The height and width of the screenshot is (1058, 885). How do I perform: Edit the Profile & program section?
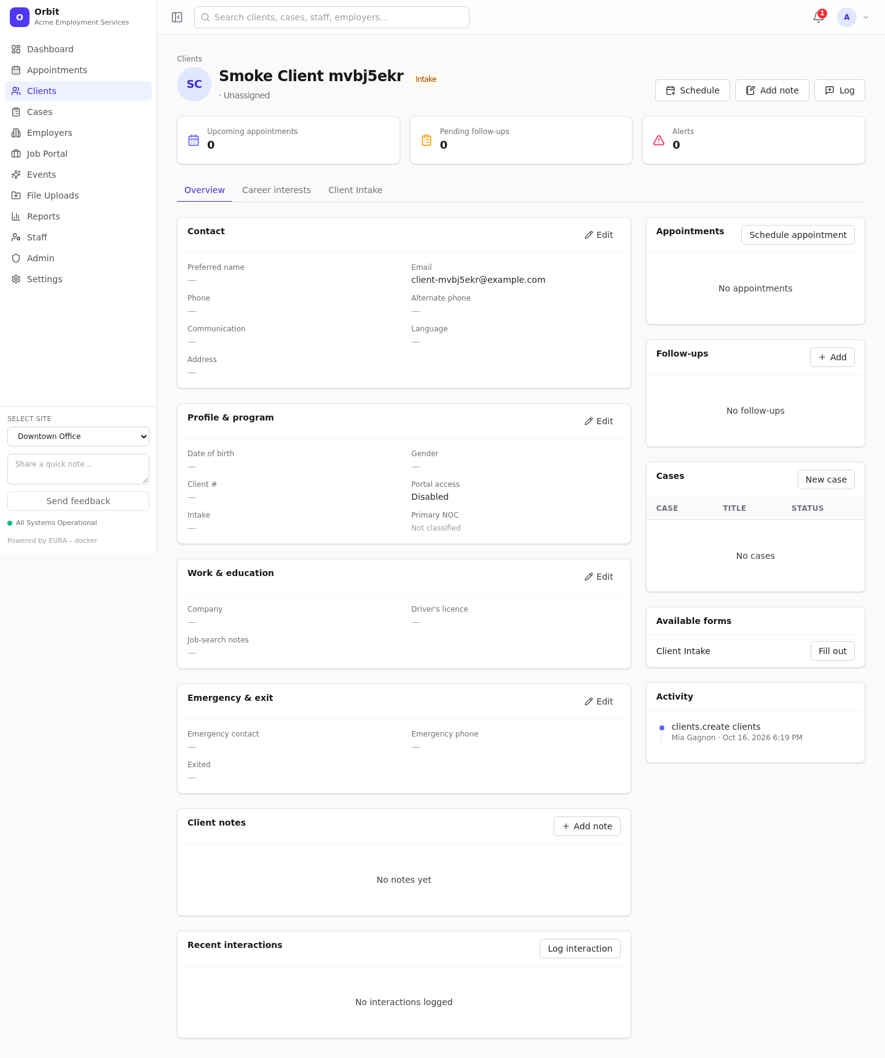[599, 421]
